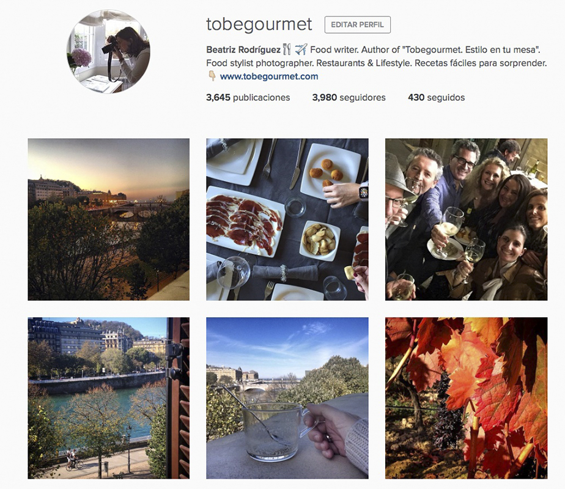
Task: Click the EDITAR PERFIL button
Action: 358,25
